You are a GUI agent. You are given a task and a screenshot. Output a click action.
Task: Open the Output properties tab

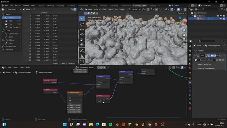coord(190,55)
